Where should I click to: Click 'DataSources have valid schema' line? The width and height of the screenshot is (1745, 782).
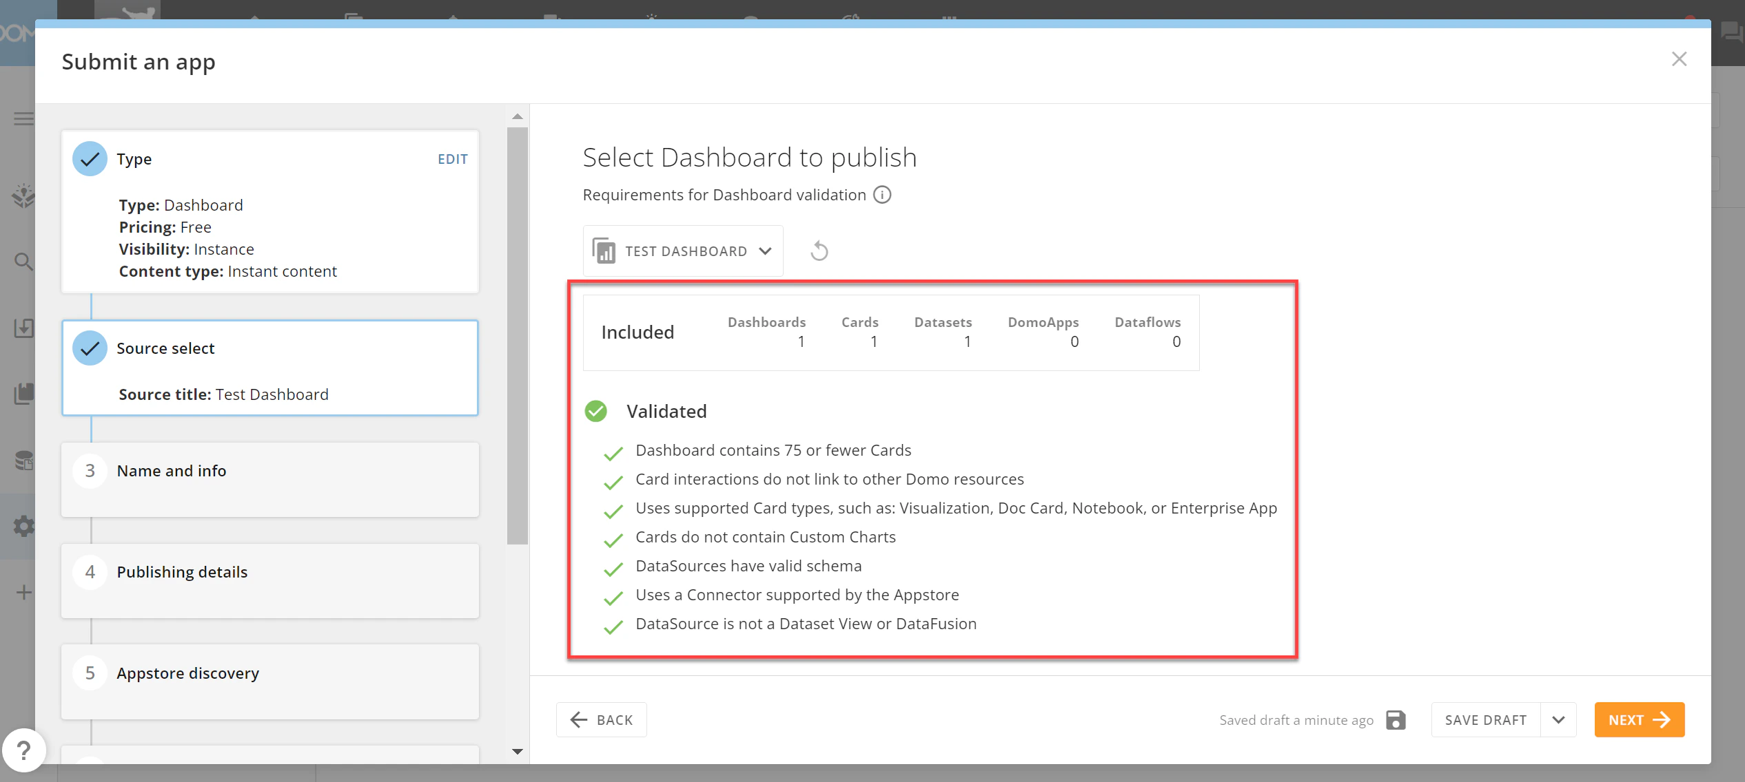point(748,566)
